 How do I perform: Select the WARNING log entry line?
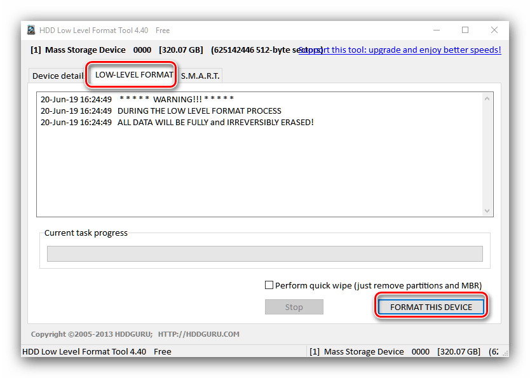pyautogui.click(x=137, y=99)
